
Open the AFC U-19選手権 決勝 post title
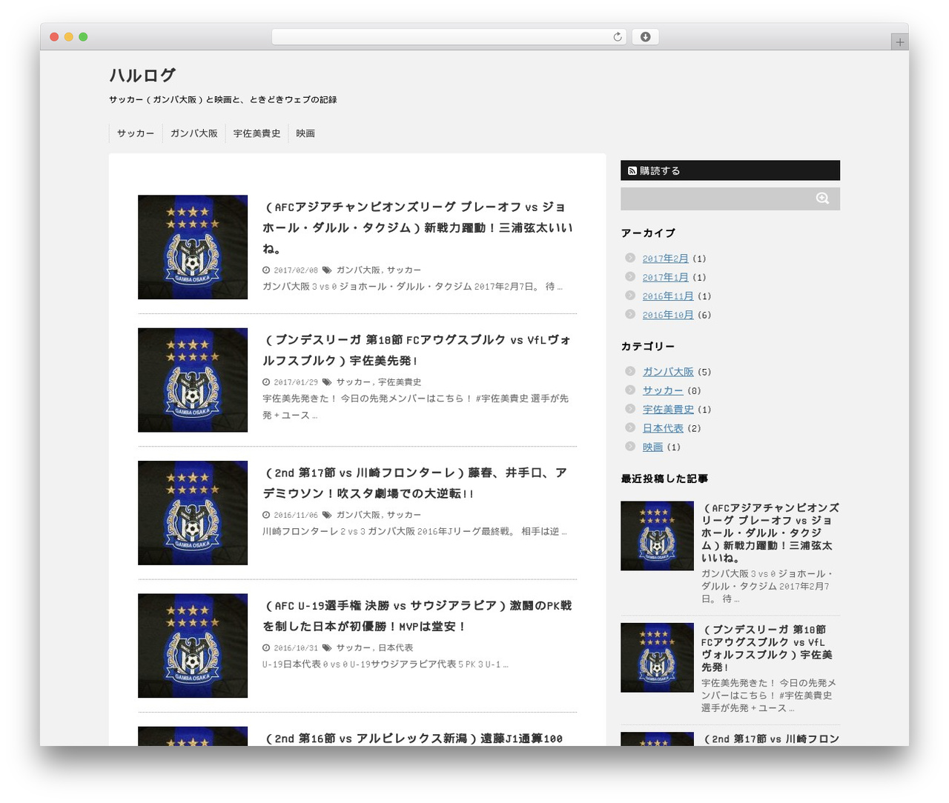click(x=417, y=616)
